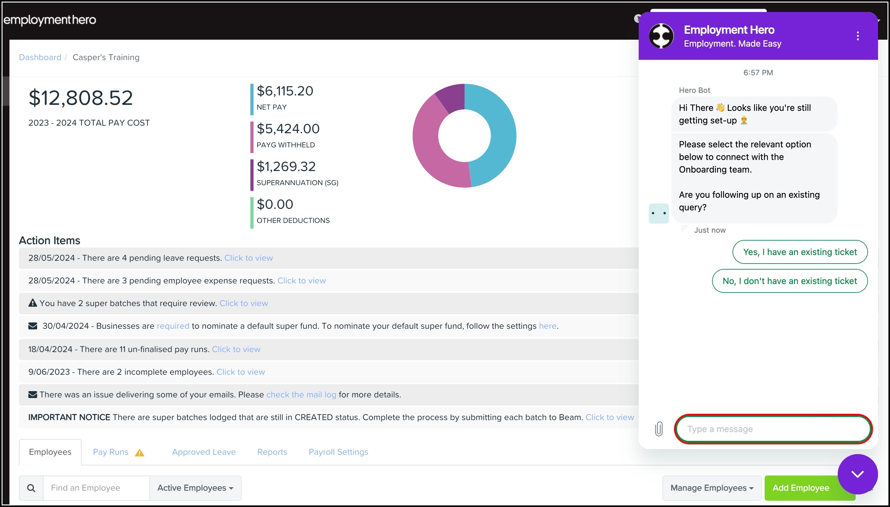Select the Reports tab
Viewport: 890px width, 507px height.
pyautogui.click(x=272, y=452)
